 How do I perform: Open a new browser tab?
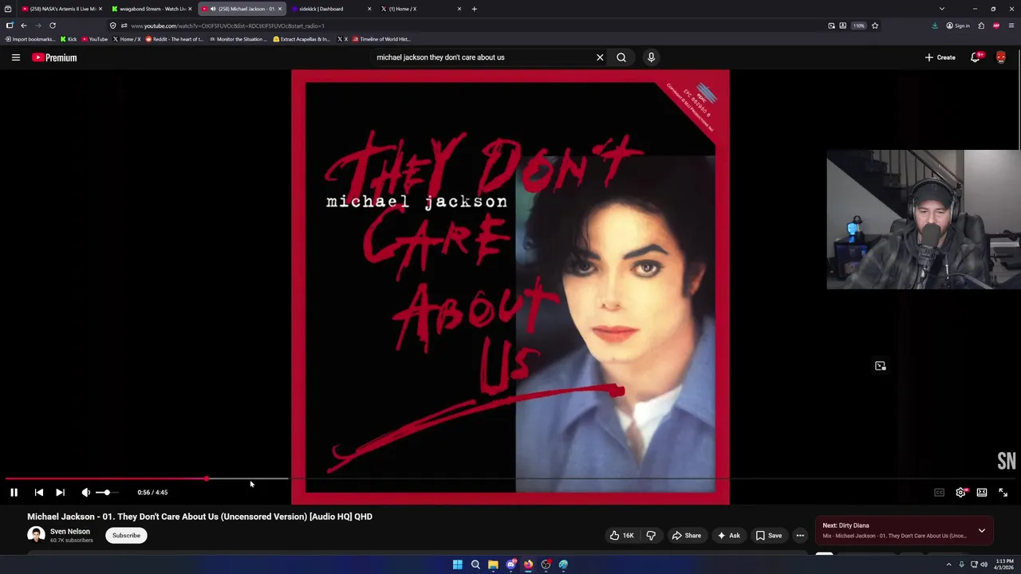(474, 9)
